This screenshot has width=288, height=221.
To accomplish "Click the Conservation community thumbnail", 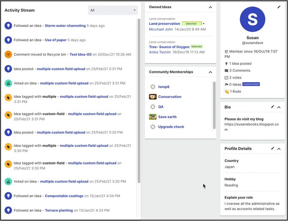I will click(153, 97).
